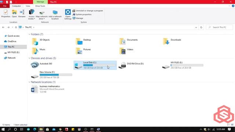
Task: Collapse Network locations group
Action: click(29, 82)
